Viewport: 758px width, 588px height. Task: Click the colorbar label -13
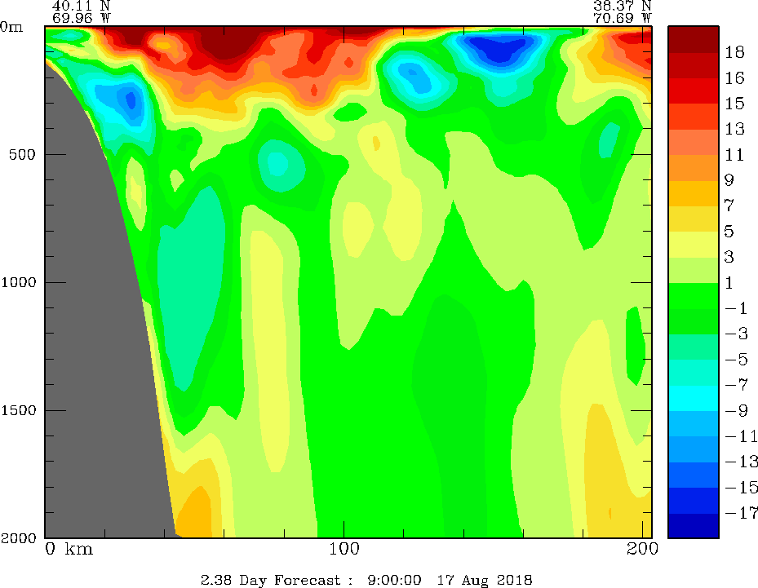[741, 462]
